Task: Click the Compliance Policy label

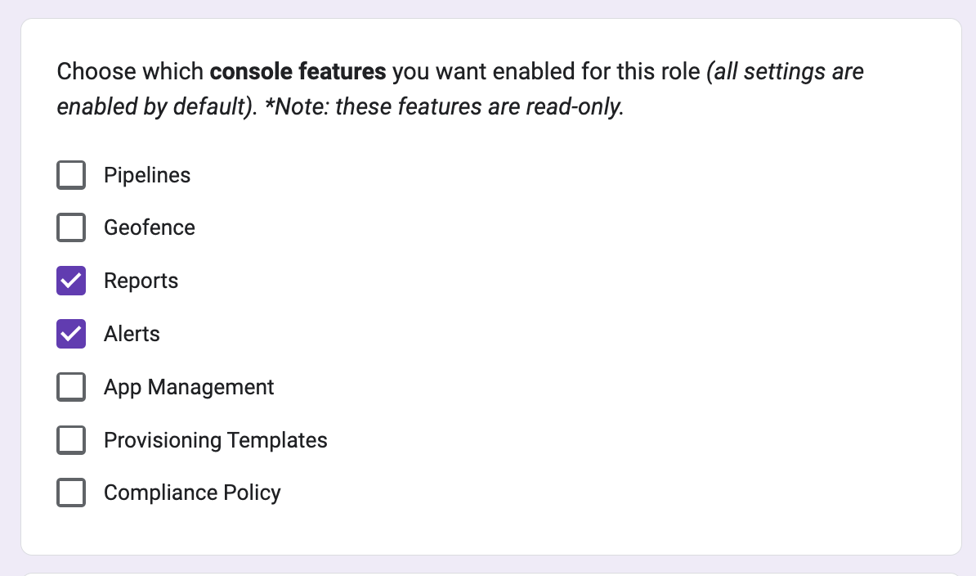Action: click(192, 493)
